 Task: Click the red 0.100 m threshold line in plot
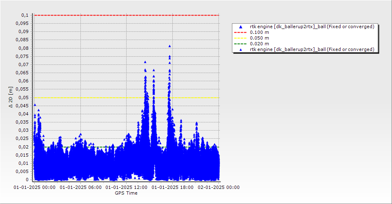click(126, 15)
